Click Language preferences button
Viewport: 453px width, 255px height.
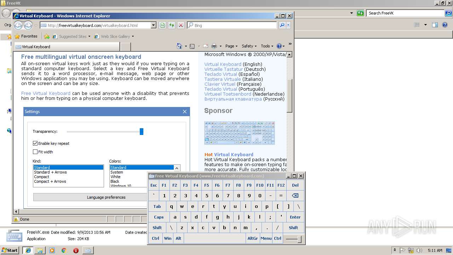(x=106, y=197)
